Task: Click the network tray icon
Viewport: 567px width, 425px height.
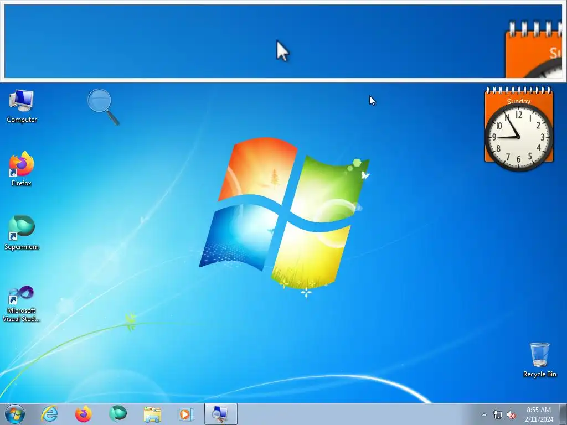Action: tap(498, 414)
